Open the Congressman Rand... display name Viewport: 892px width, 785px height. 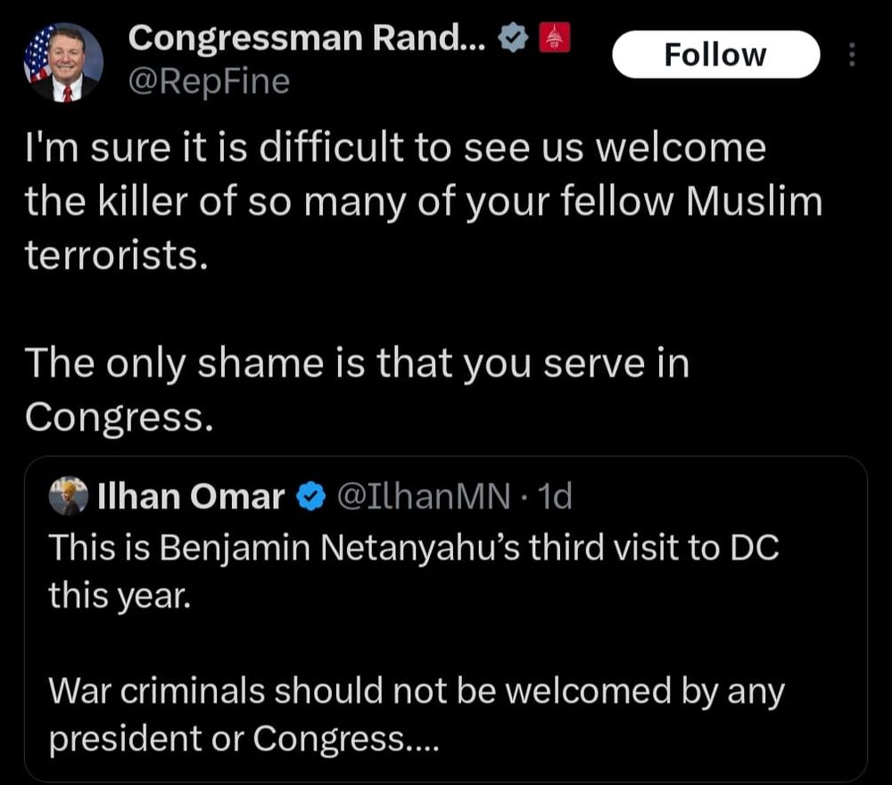pos(307,38)
